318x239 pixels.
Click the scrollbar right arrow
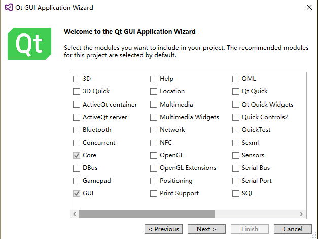301,214
